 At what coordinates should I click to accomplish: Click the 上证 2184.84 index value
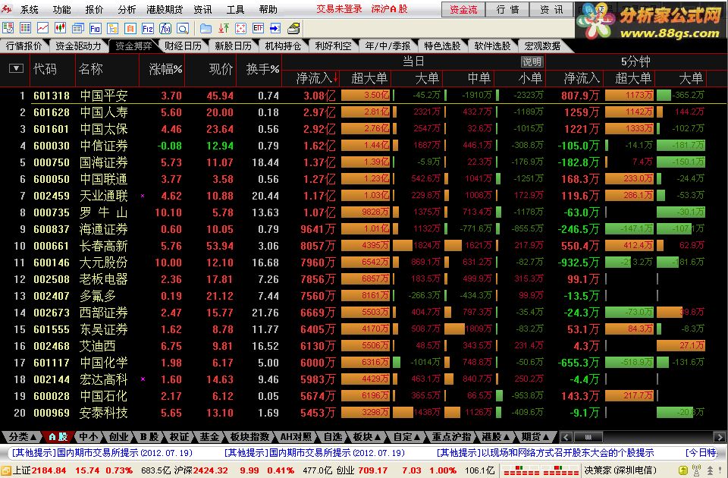[49, 470]
